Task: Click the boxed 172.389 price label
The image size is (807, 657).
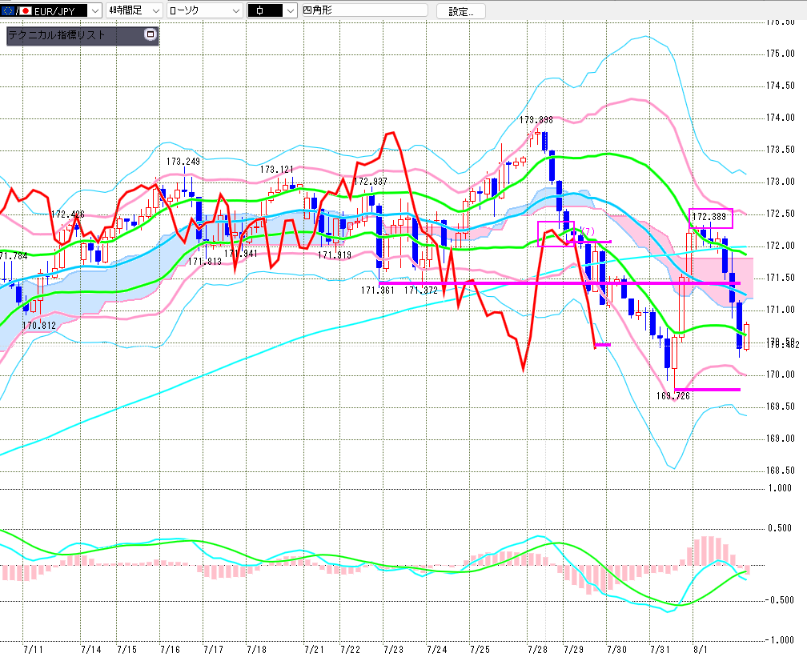Action: [x=709, y=217]
